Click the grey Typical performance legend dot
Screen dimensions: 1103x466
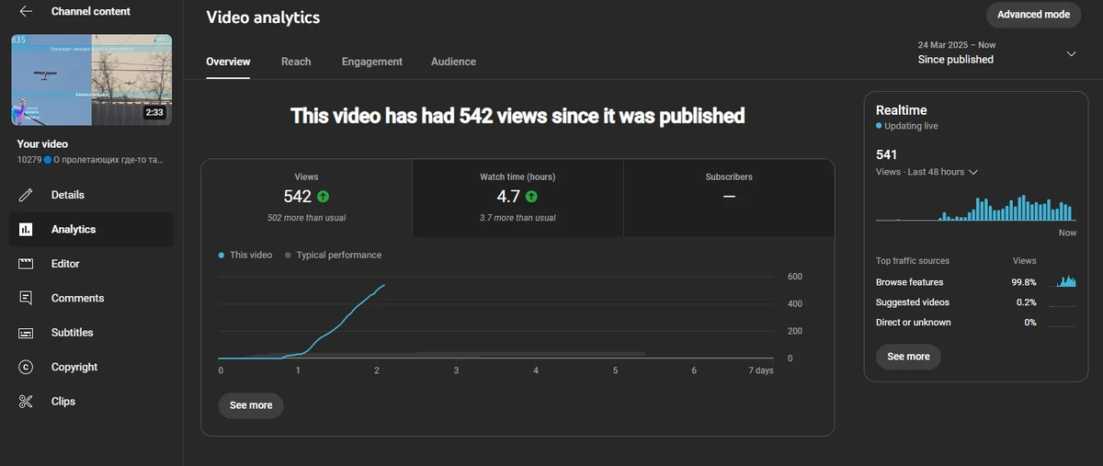[x=288, y=256]
